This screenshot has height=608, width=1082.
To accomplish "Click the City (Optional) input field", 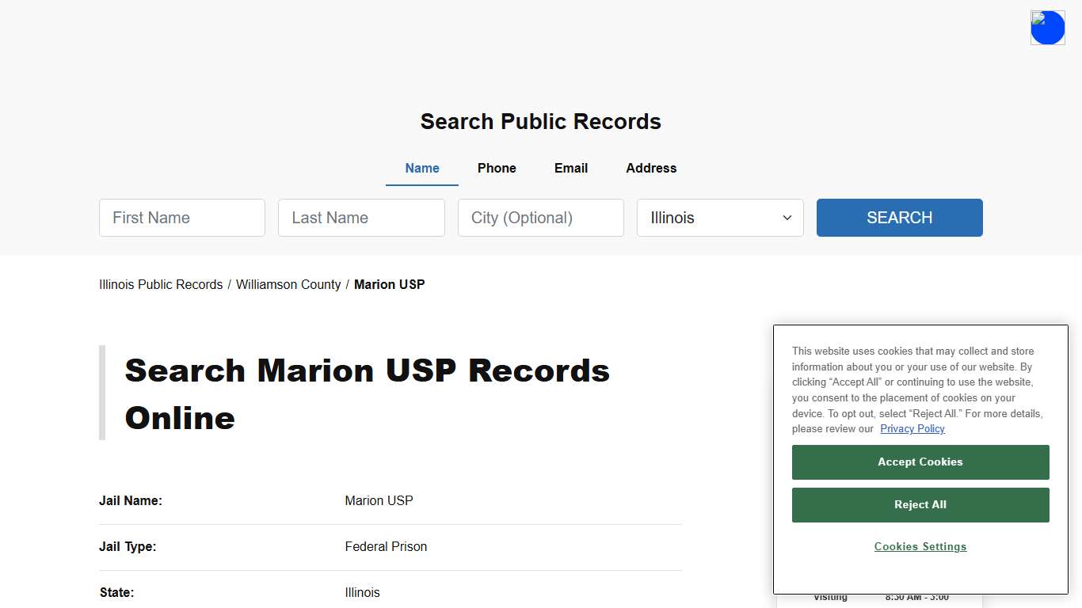I will pyautogui.click(x=540, y=218).
